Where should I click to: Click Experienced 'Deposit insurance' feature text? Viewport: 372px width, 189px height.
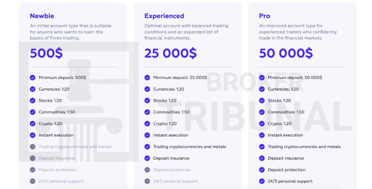coord(171,158)
